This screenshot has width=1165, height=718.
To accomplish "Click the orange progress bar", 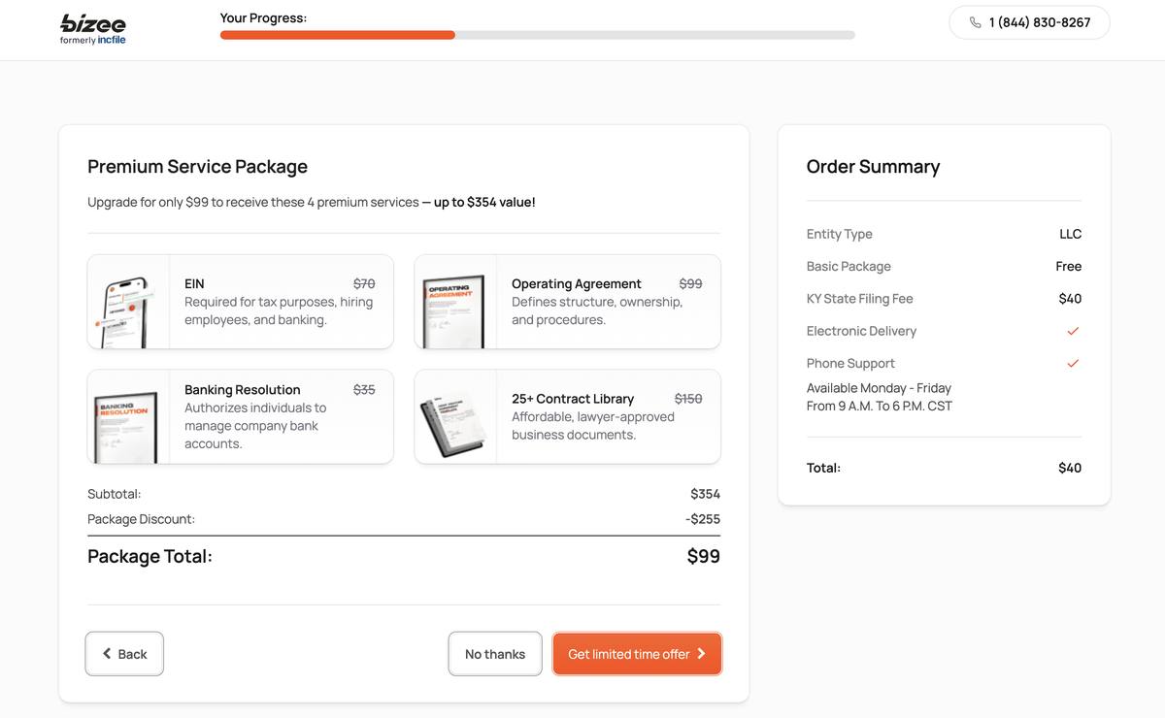I will (338, 35).
